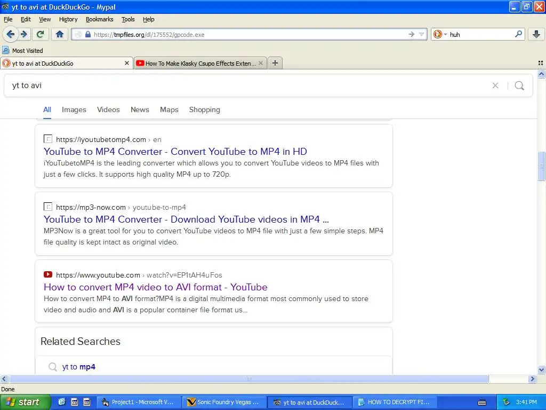Click the padlock icon in address bar
Viewport: 546px width, 410px height.
[88, 35]
